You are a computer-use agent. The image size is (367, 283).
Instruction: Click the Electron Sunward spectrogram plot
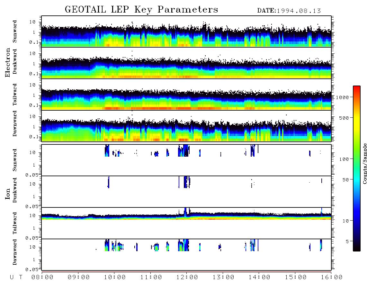coord(186,32)
